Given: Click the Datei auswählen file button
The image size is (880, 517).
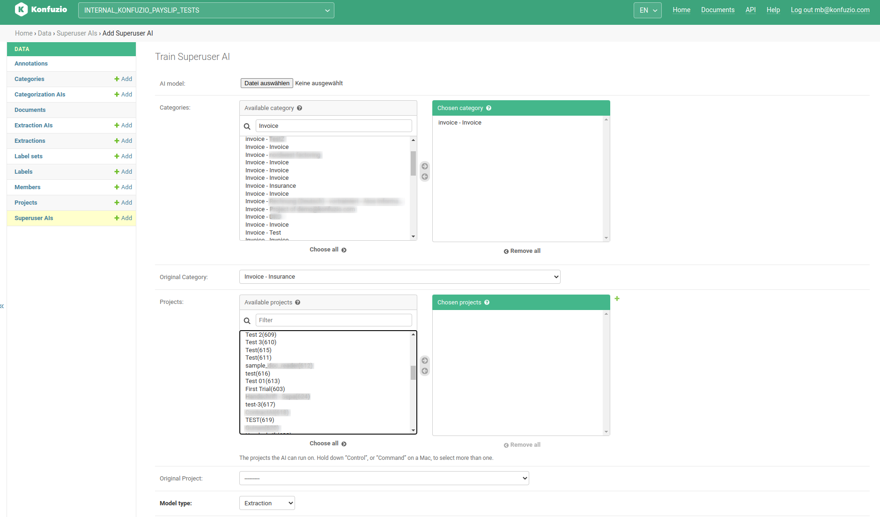Looking at the screenshot, I should pos(267,83).
